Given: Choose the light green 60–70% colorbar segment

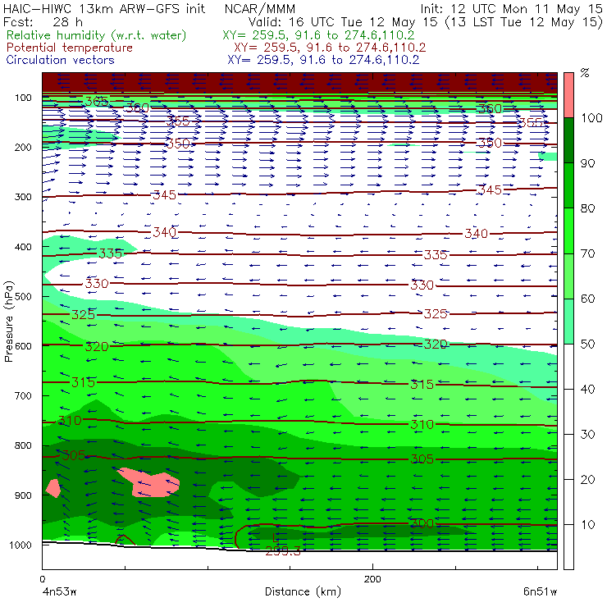Looking at the screenshot, I should tap(568, 276).
